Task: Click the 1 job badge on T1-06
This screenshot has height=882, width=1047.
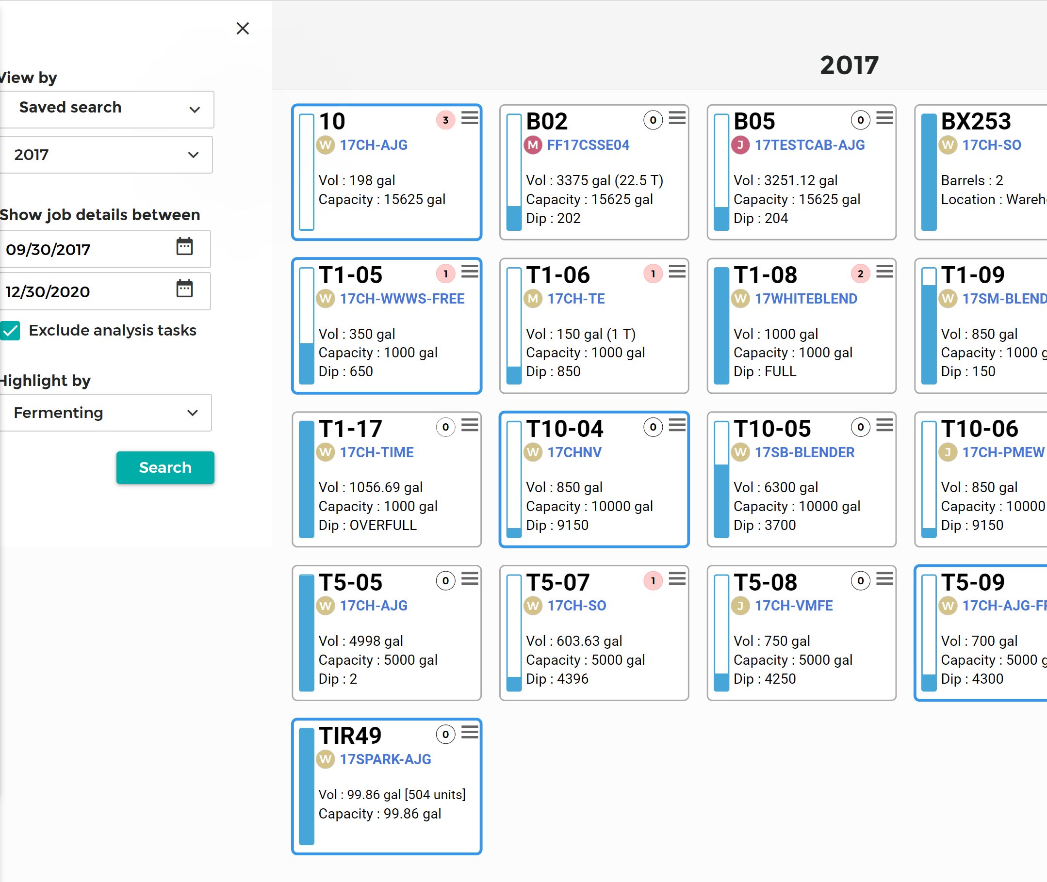Action: point(653,273)
